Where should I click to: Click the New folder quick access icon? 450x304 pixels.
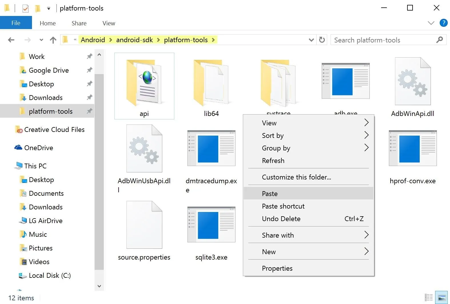point(37,8)
